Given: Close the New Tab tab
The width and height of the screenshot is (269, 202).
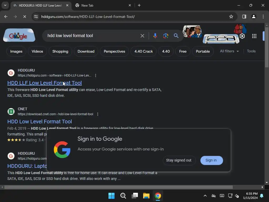Looking at the screenshot, I should [x=130, y=5].
